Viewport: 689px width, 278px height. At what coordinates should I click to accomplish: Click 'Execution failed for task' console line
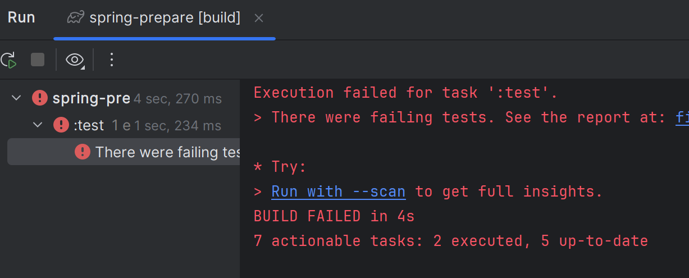pyautogui.click(x=405, y=93)
